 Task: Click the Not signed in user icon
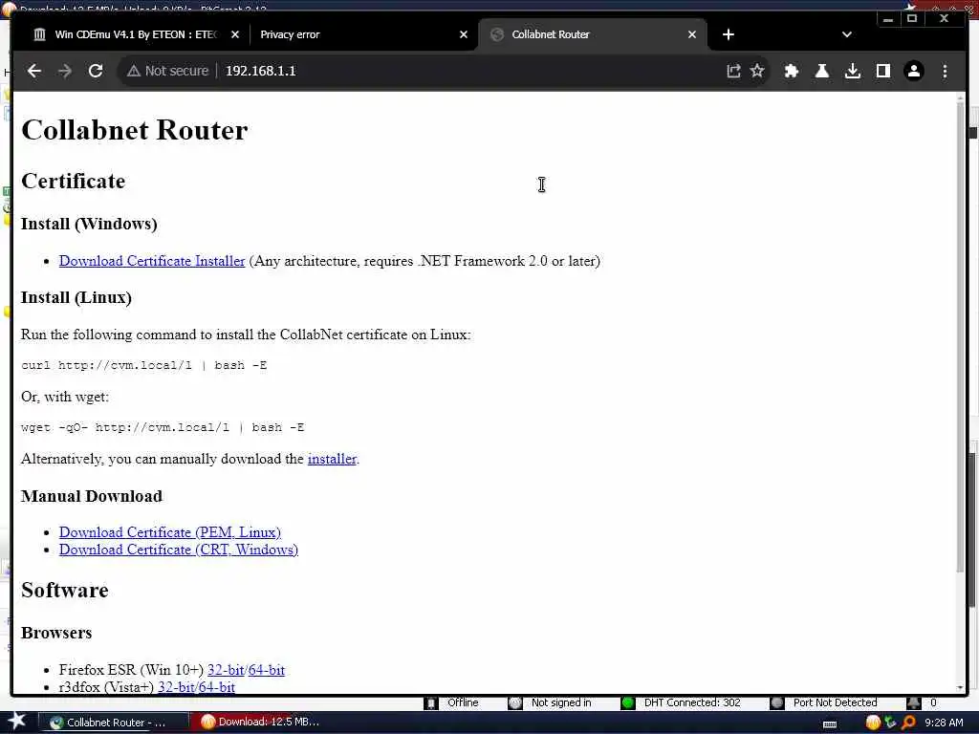click(x=514, y=702)
